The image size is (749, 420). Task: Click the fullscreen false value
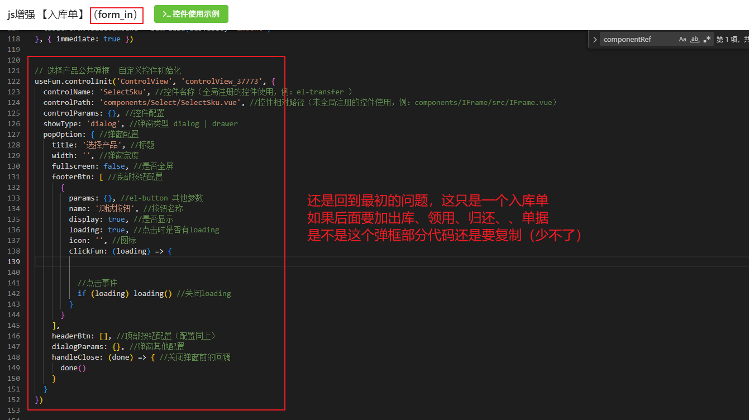click(x=115, y=166)
